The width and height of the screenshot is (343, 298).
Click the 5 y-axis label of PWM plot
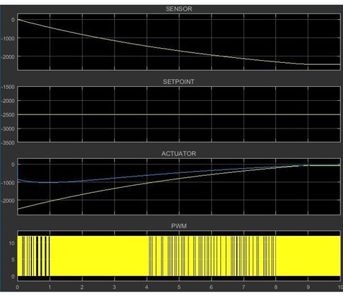click(13, 260)
